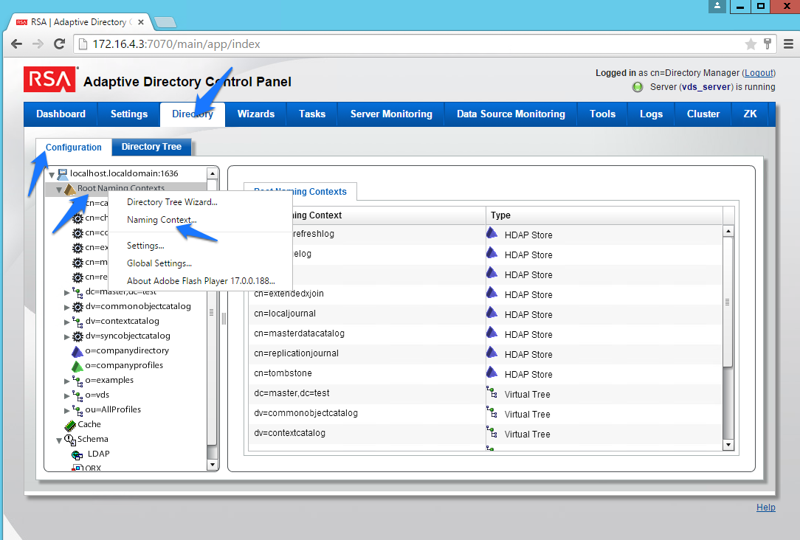Click the saved password key icon in address bar
Viewport: 800px width, 540px height.
(767, 44)
